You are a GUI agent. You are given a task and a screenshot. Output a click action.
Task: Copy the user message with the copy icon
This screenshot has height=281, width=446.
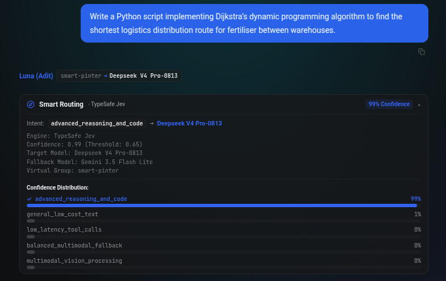[421, 52]
